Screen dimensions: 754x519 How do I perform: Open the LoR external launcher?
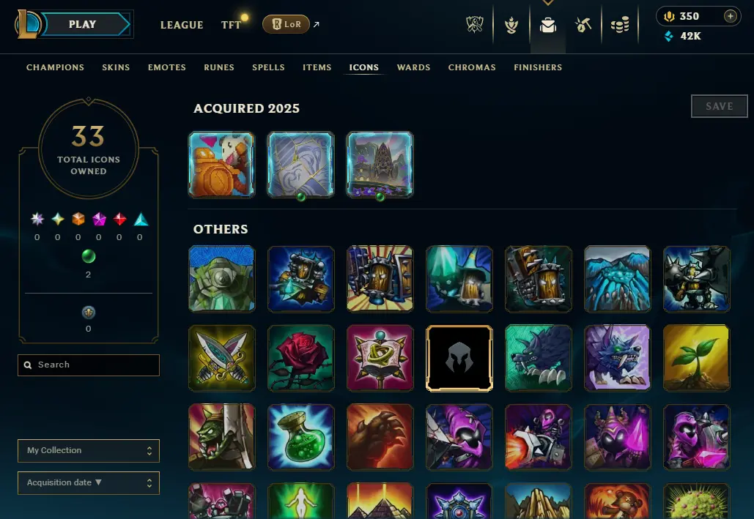tap(286, 24)
